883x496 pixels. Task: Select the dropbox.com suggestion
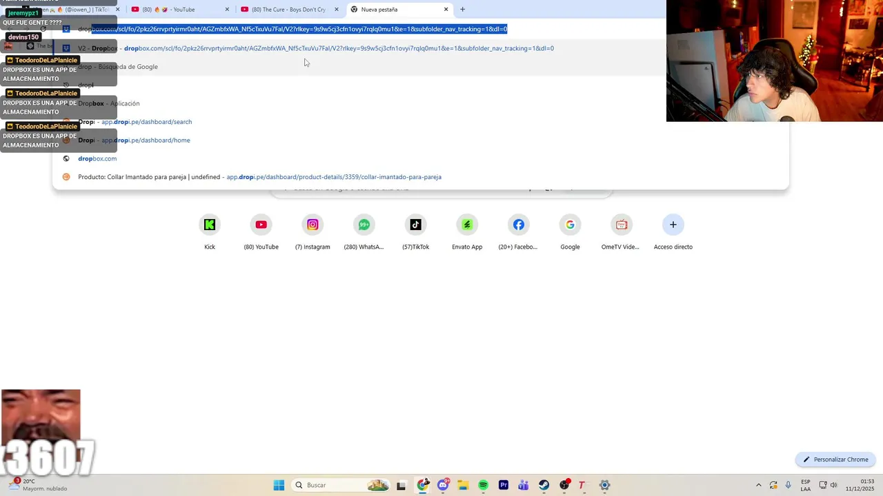tap(421, 158)
